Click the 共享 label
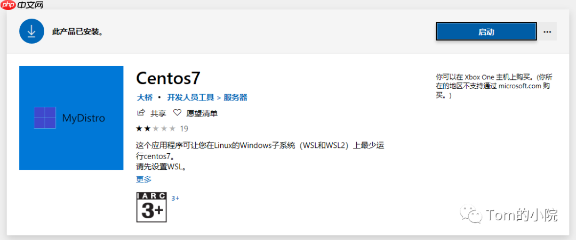Viewport: 576px width, 240px height. (x=158, y=113)
